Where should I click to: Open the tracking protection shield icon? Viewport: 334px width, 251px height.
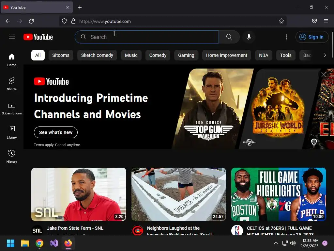(x=64, y=21)
